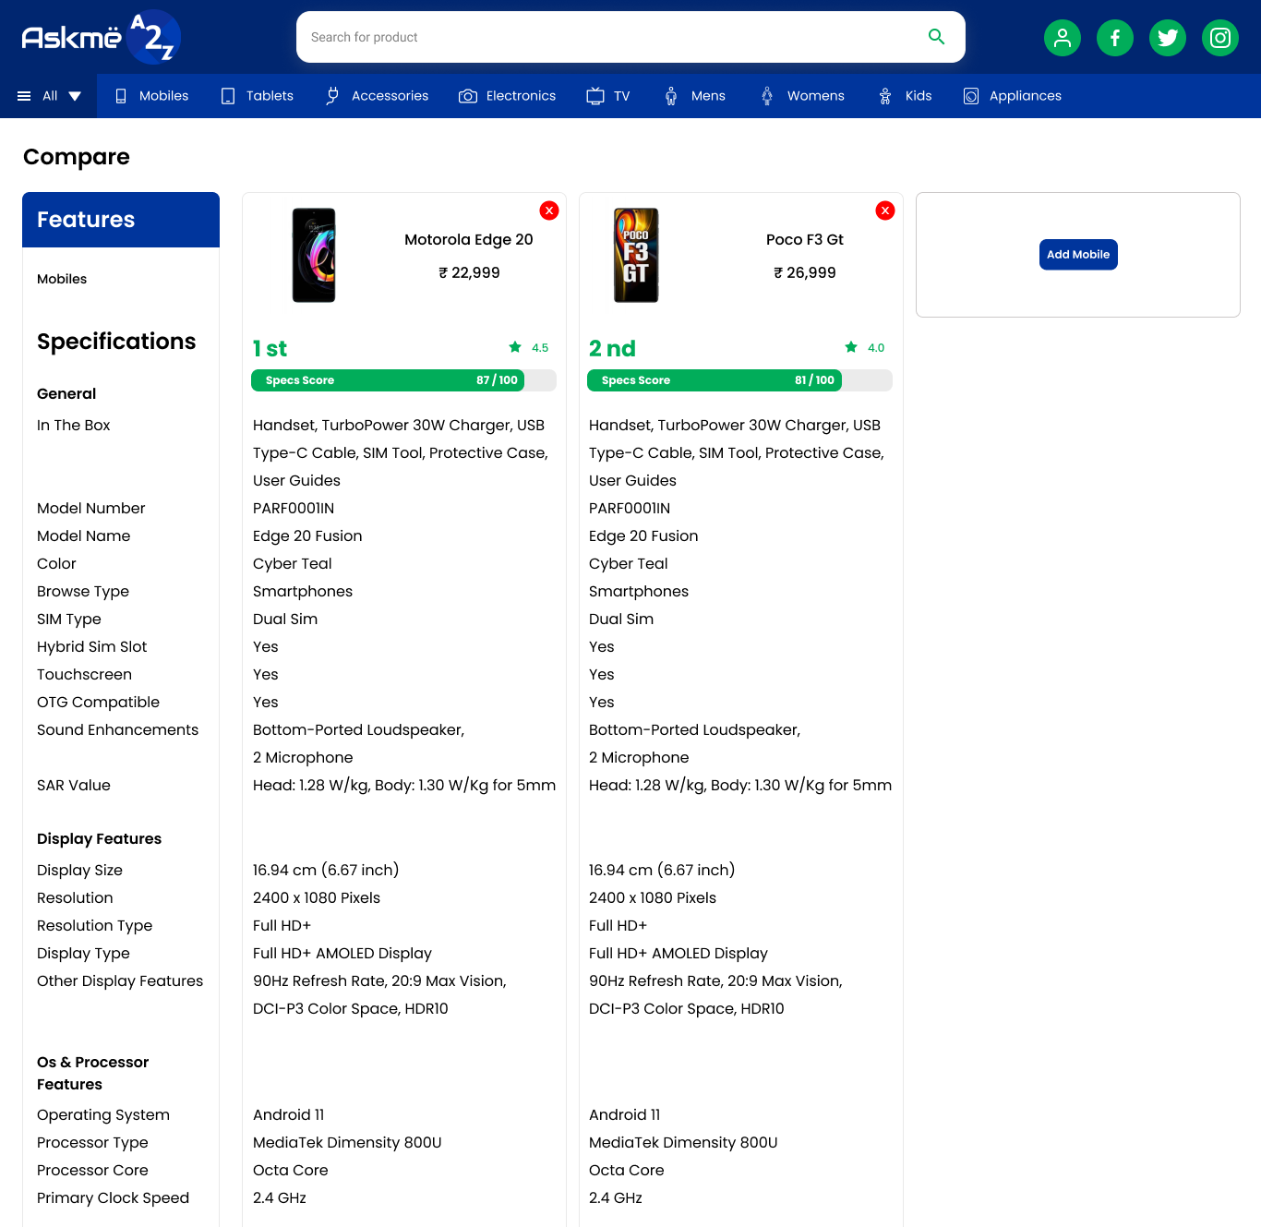
Task: Click the Features panel header
Action: pos(121,220)
